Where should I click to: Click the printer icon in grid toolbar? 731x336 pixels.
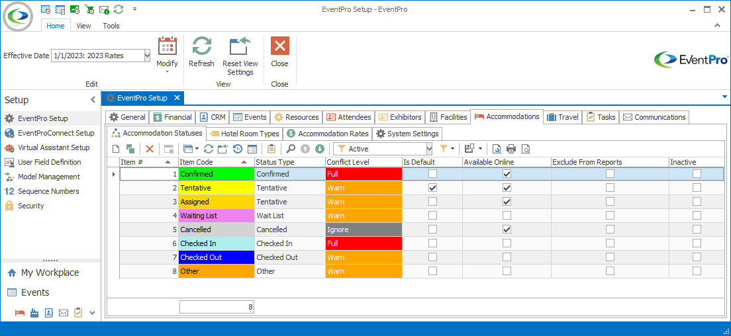click(x=511, y=149)
